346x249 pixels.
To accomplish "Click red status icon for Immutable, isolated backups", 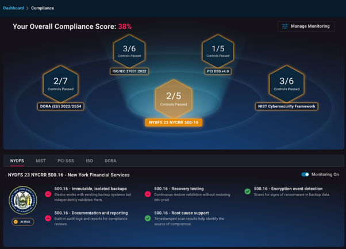I will [48, 194].
